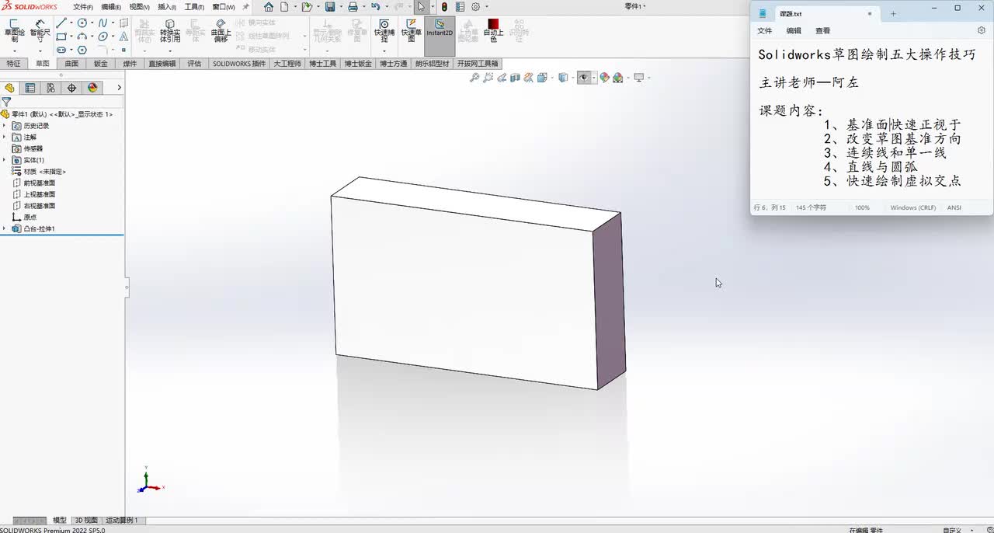Click the Edit Appearance icon in view toolbar
Image resolution: width=994 pixels, height=533 pixels.
click(605, 78)
